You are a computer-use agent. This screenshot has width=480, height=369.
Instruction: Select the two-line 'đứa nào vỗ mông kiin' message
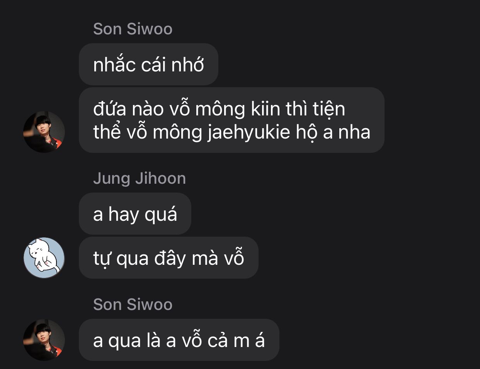(231, 120)
